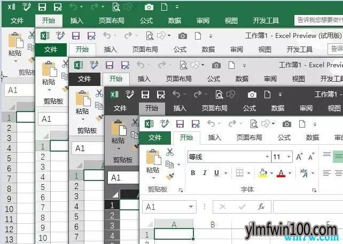Click Tell me search box in backmost window
343x244 pixels.
point(318,20)
